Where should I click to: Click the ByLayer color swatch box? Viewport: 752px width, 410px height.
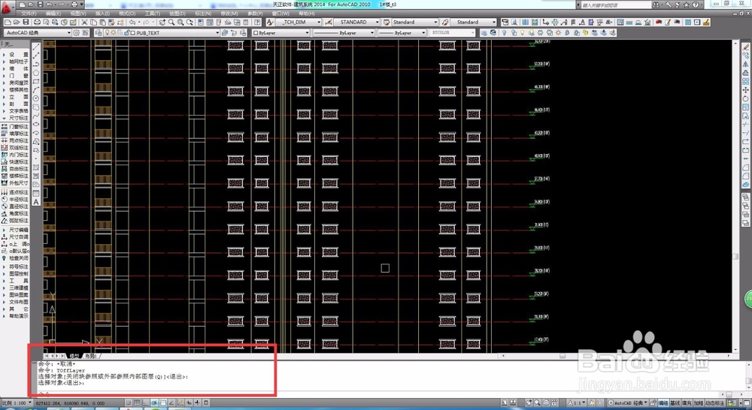[x=256, y=32]
